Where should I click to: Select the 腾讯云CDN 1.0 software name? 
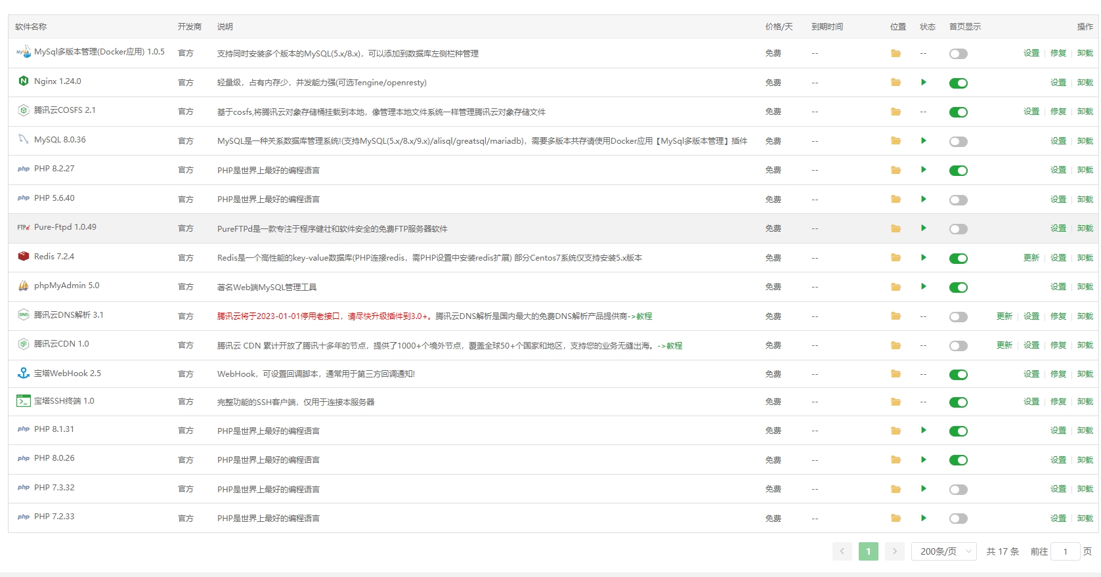[x=62, y=344]
